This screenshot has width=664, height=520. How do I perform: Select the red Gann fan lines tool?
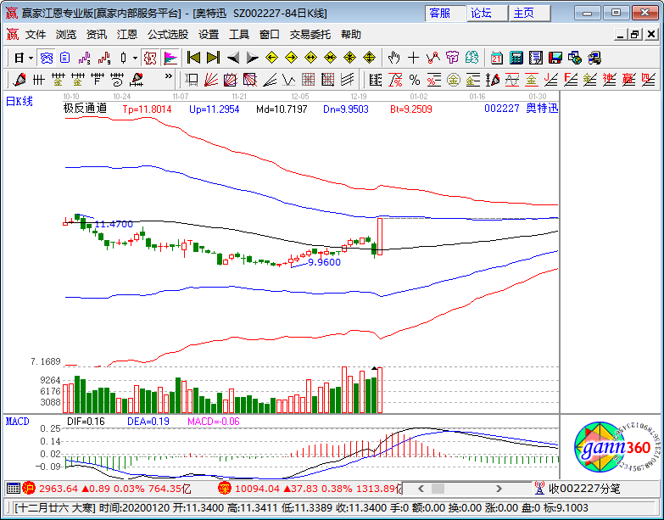coord(211,79)
